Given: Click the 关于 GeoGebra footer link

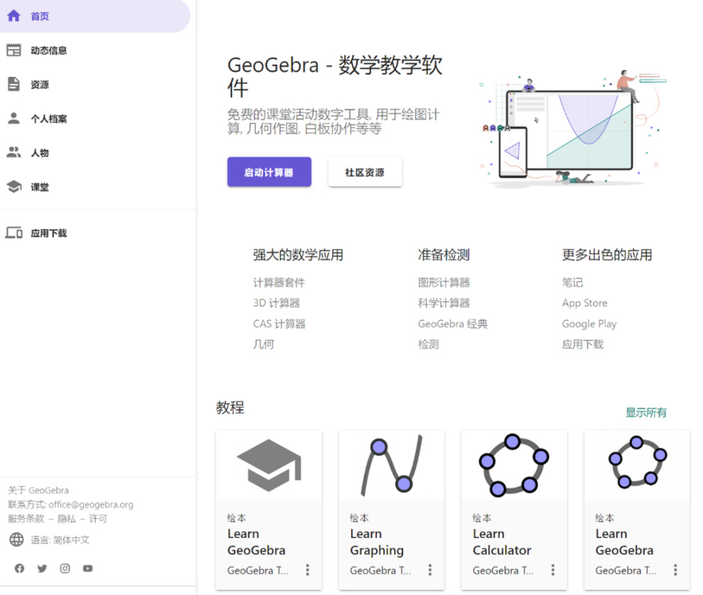Looking at the screenshot, I should click(x=38, y=490).
